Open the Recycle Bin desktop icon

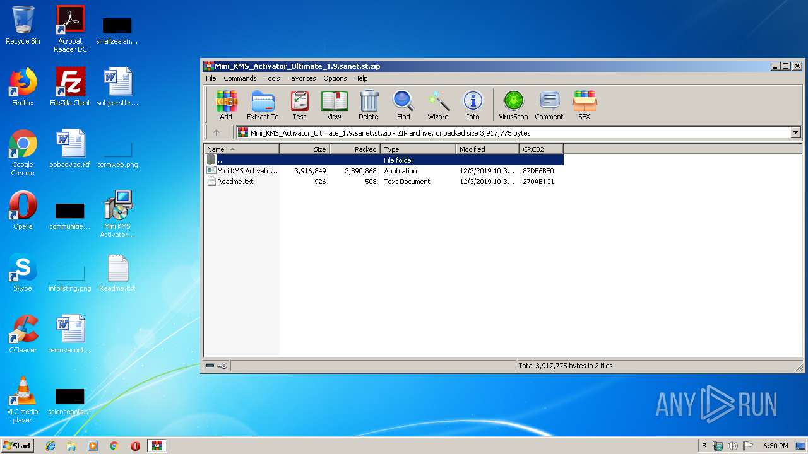point(23,25)
